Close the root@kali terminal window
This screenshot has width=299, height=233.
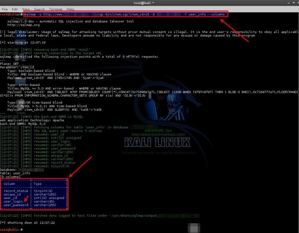click(298, 3)
